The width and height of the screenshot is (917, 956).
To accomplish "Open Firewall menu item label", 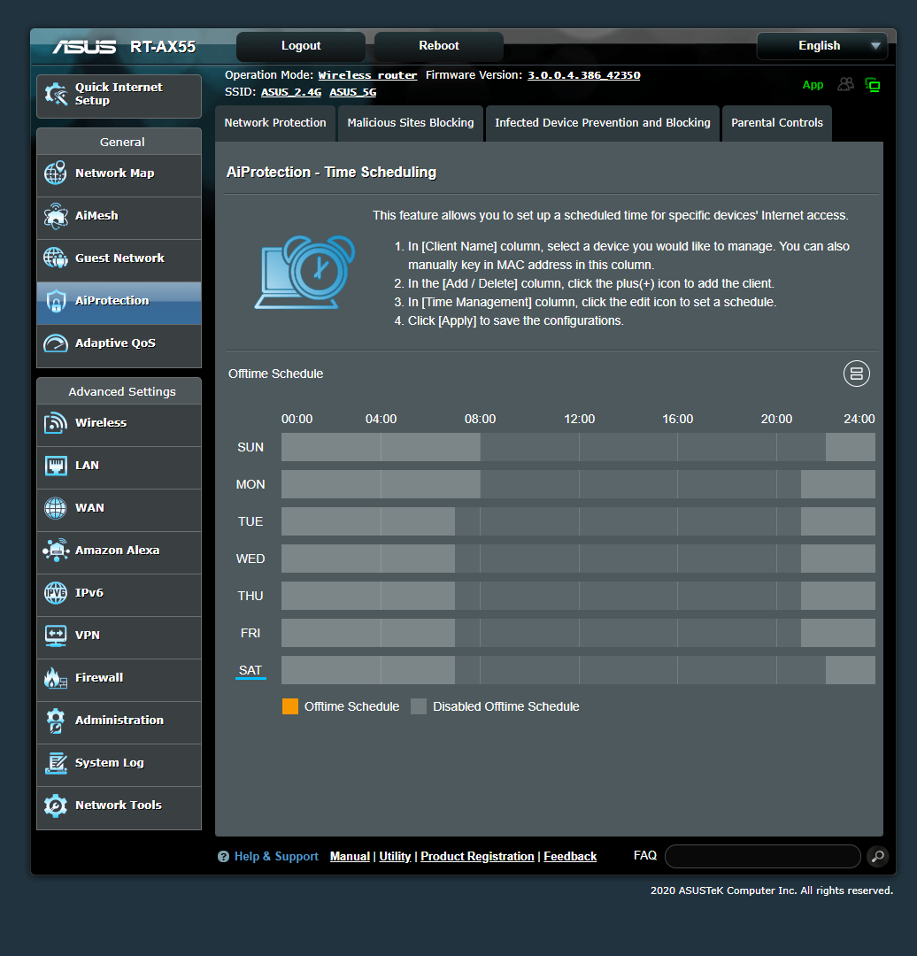I will click(99, 677).
